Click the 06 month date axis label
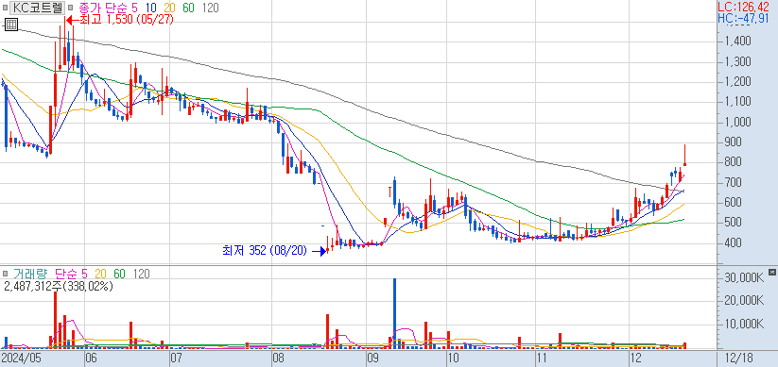This screenshot has width=778, height=367. point(92,359)
